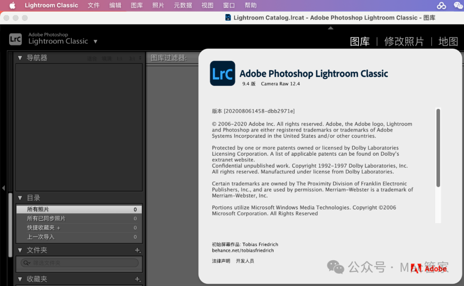Click the plus icon on 文件夹 panel

tap(137, 250)
